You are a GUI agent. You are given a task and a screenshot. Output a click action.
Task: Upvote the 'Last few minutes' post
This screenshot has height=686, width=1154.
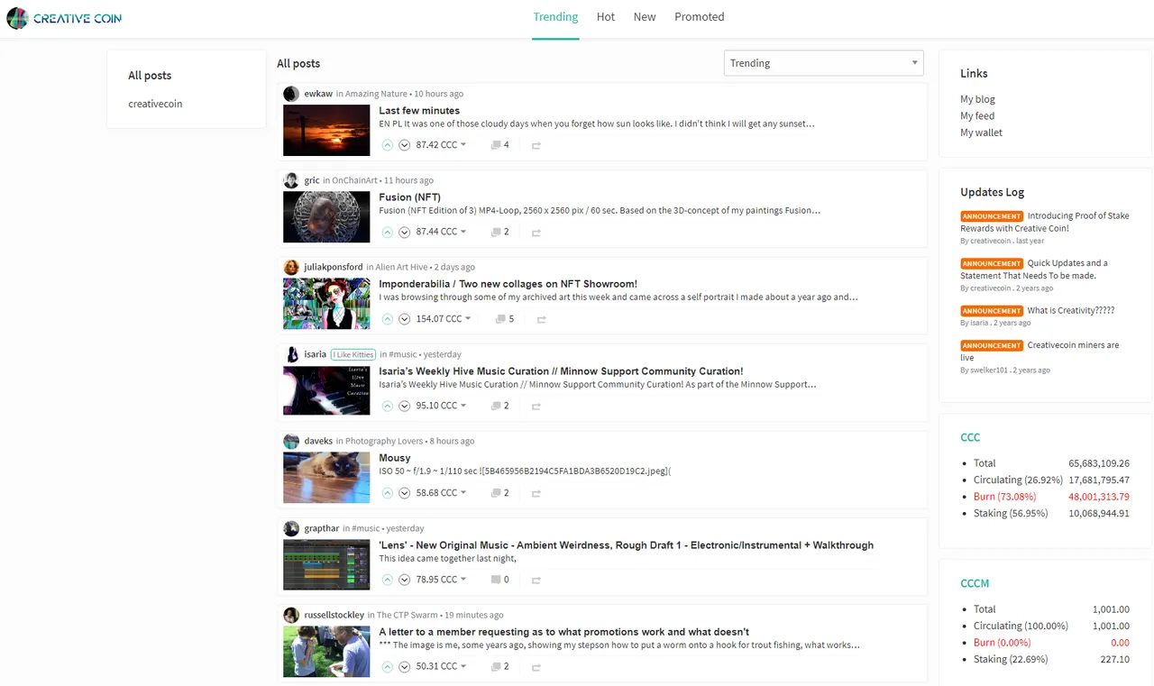pyautogui.click(x=388, y=145)
